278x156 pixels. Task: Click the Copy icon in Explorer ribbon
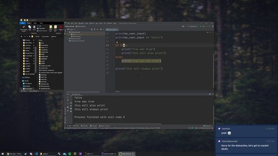[x=30, y=28]
